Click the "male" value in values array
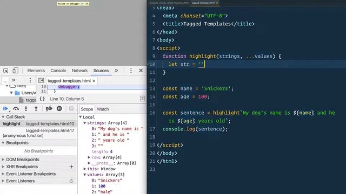The width and height of the screenshot is (346, 194). pyautogui.click(x=105, y=192)
